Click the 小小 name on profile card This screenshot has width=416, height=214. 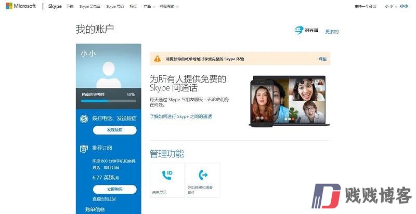coord(88,54)
